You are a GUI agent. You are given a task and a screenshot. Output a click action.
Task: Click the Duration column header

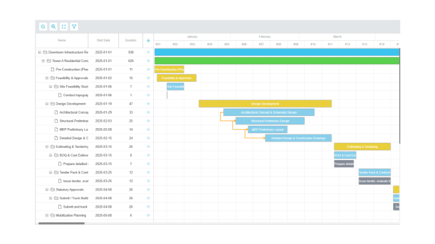click(131, 40)
